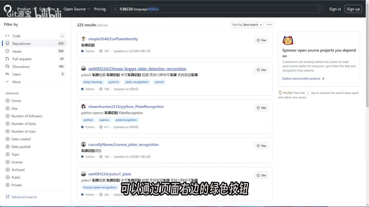Click the three-dot options button beside sort
Screen dimensions: 369x207
pos(269,25)
